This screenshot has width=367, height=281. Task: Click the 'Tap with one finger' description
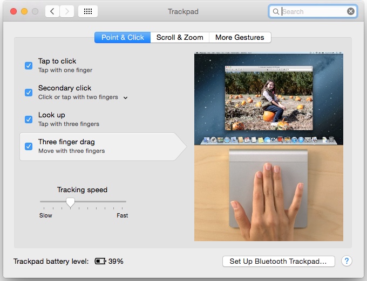pyautogui.click(x=65, y=70)
